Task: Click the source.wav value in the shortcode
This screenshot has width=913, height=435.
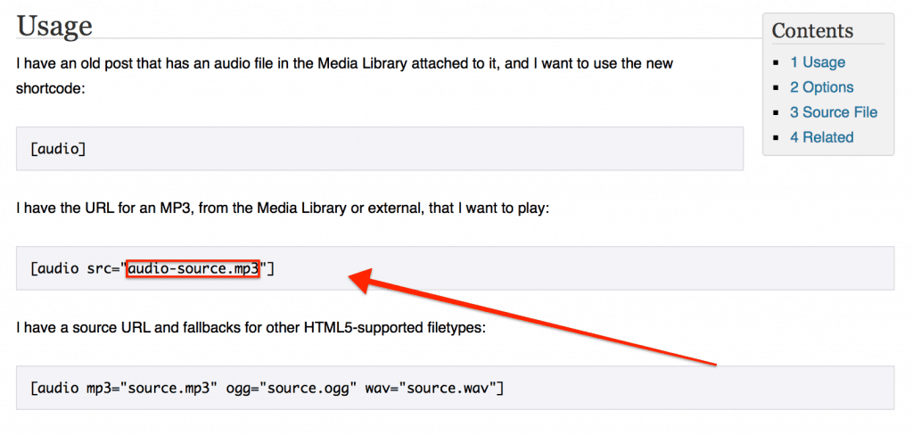Action: pyautogui.click(x=452, y=387)
